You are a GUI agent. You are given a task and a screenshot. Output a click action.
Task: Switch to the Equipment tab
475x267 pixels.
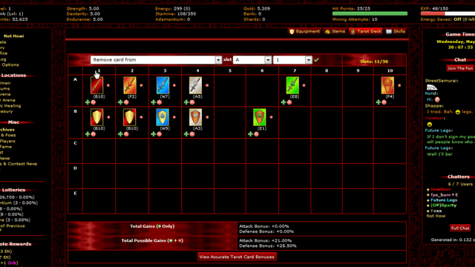point(304,31)
